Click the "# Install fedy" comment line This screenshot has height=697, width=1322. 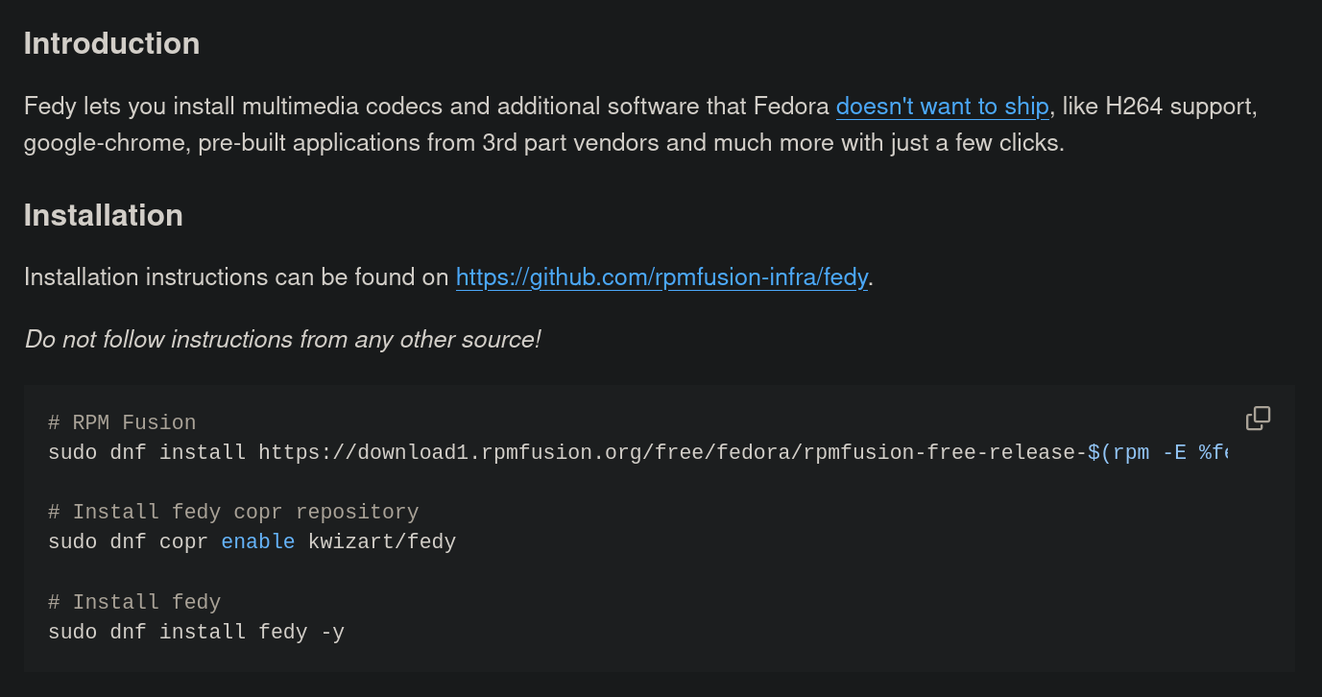[x=134, y=602]
